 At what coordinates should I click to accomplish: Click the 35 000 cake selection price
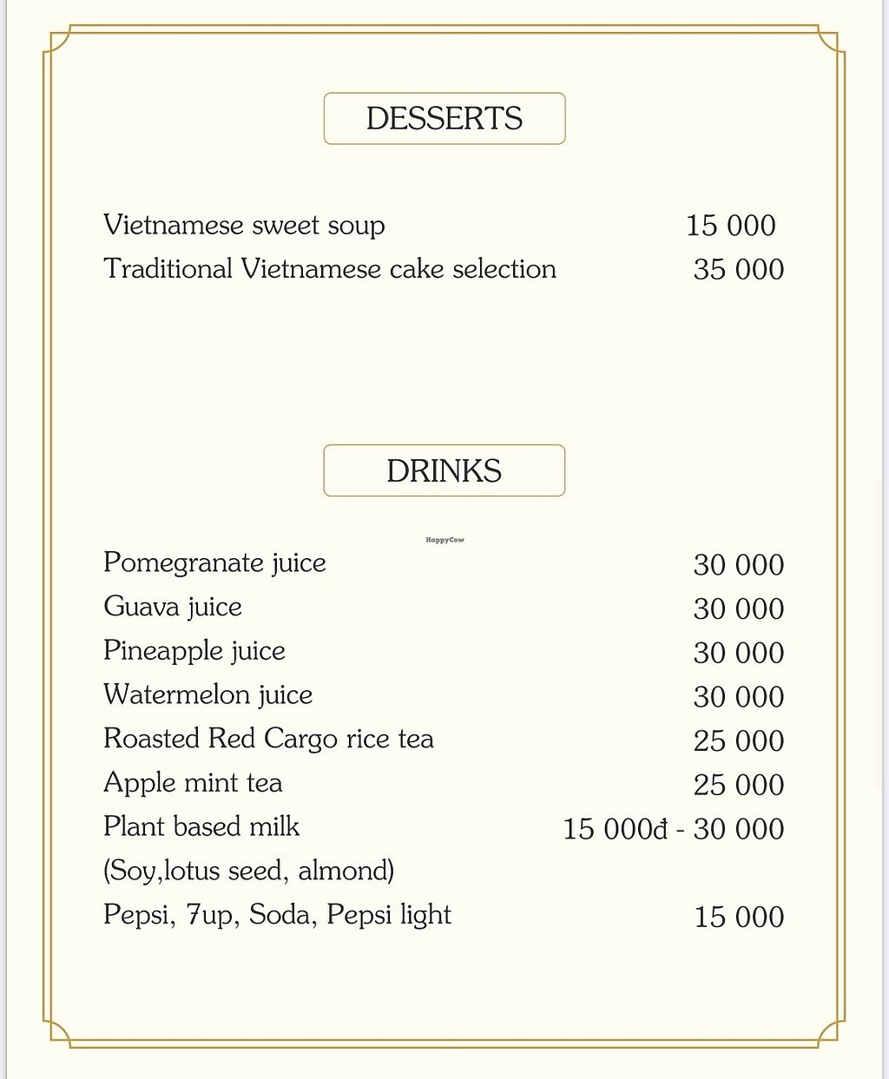pyautogui.click(x=738, y=270)
